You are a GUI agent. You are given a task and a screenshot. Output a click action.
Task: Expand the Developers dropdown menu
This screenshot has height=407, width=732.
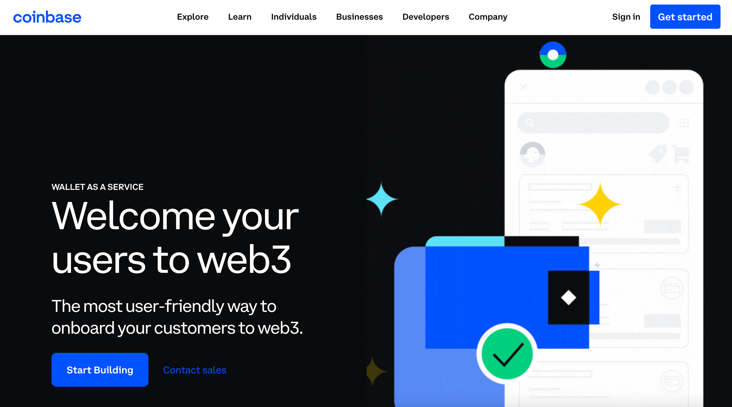(x=426, y=17)
